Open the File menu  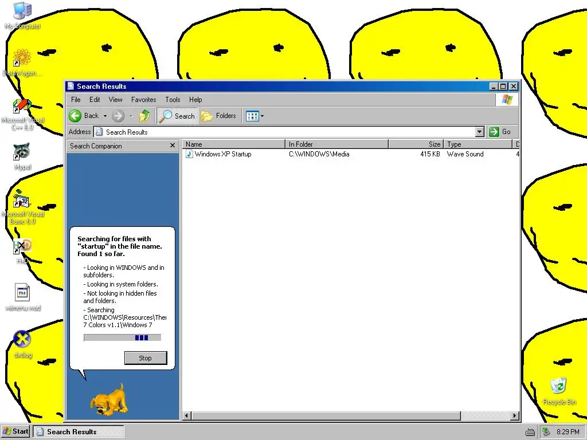[x=76, y=100]
